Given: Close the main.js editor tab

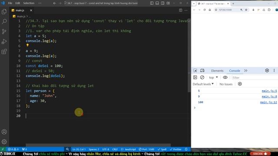Looking at the screenshot, I should point(31,10).
